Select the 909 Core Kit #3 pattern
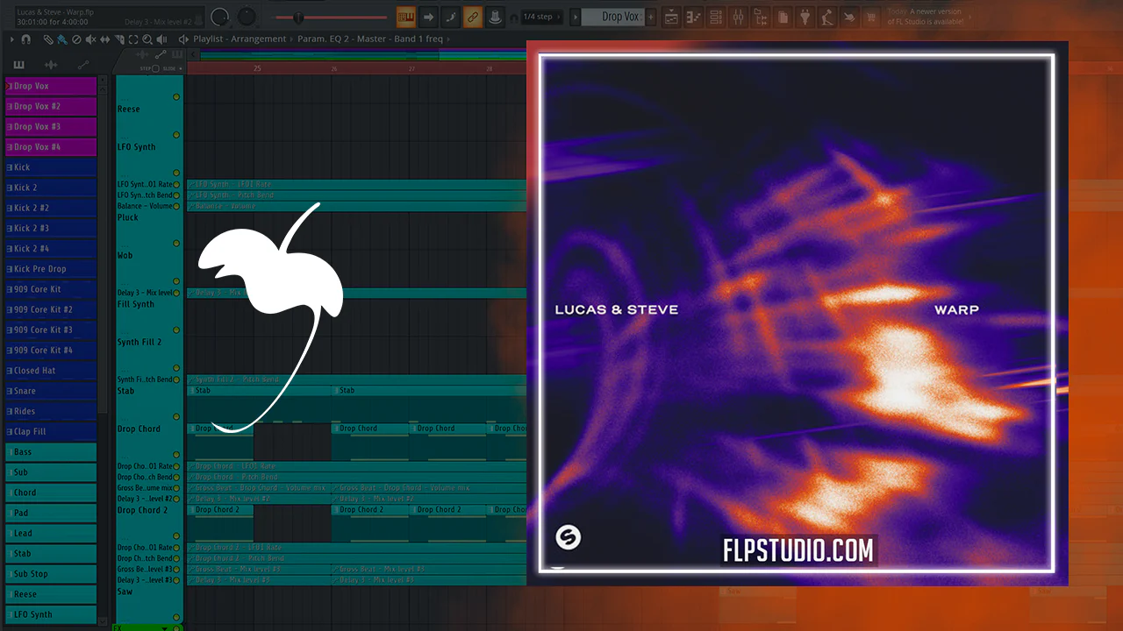1123x631 pixels. click(x=51, y=330)
